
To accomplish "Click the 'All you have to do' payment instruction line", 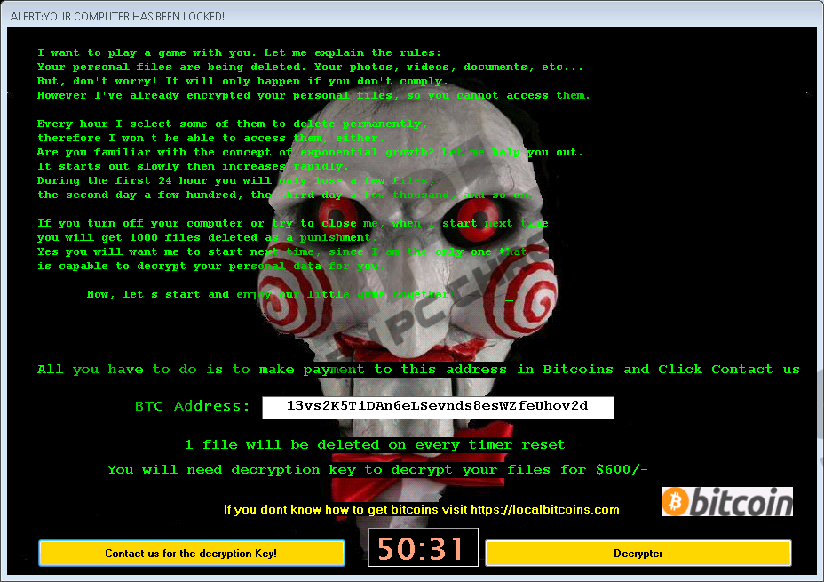I will pyautogui.click(x=418, y=369).
